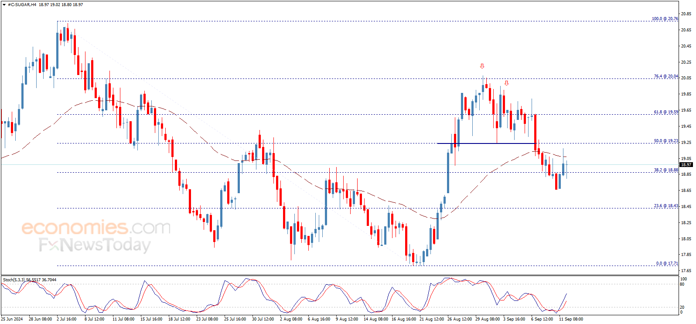
Task: Click the 76.4 @ 20.04 Fibonacci label
Action: click(x=665, y=76)
